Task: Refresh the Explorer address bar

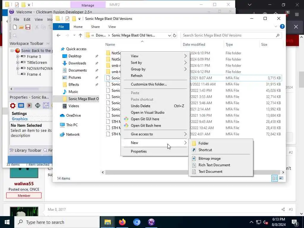Action: (175, 36)
